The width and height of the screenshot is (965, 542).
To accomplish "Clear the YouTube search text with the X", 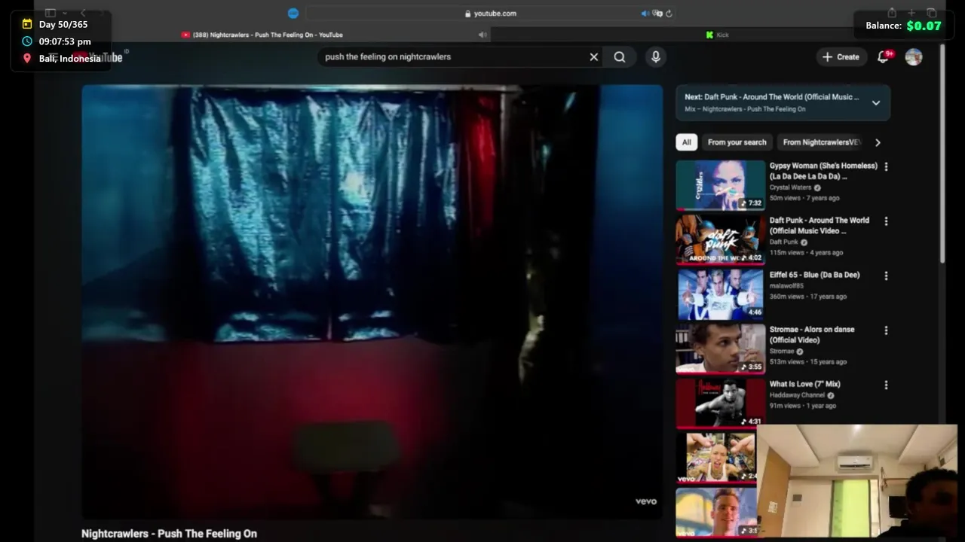I will coord(594,56).
